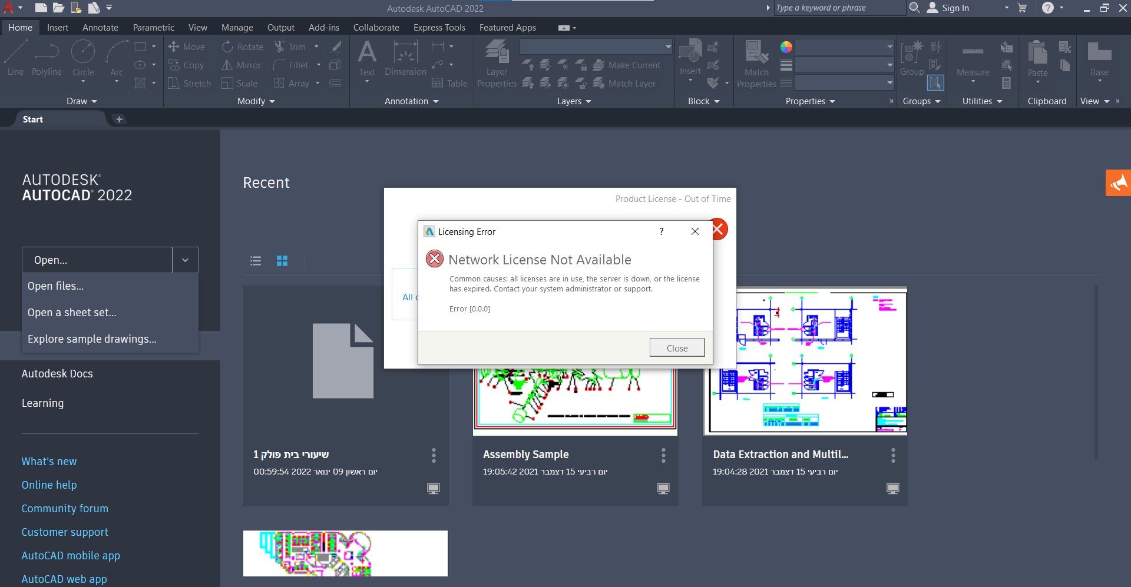Switch recent files to list view
Image resolution: width=1131 pixels, height=587 pixels.
(x=256, y=261)
